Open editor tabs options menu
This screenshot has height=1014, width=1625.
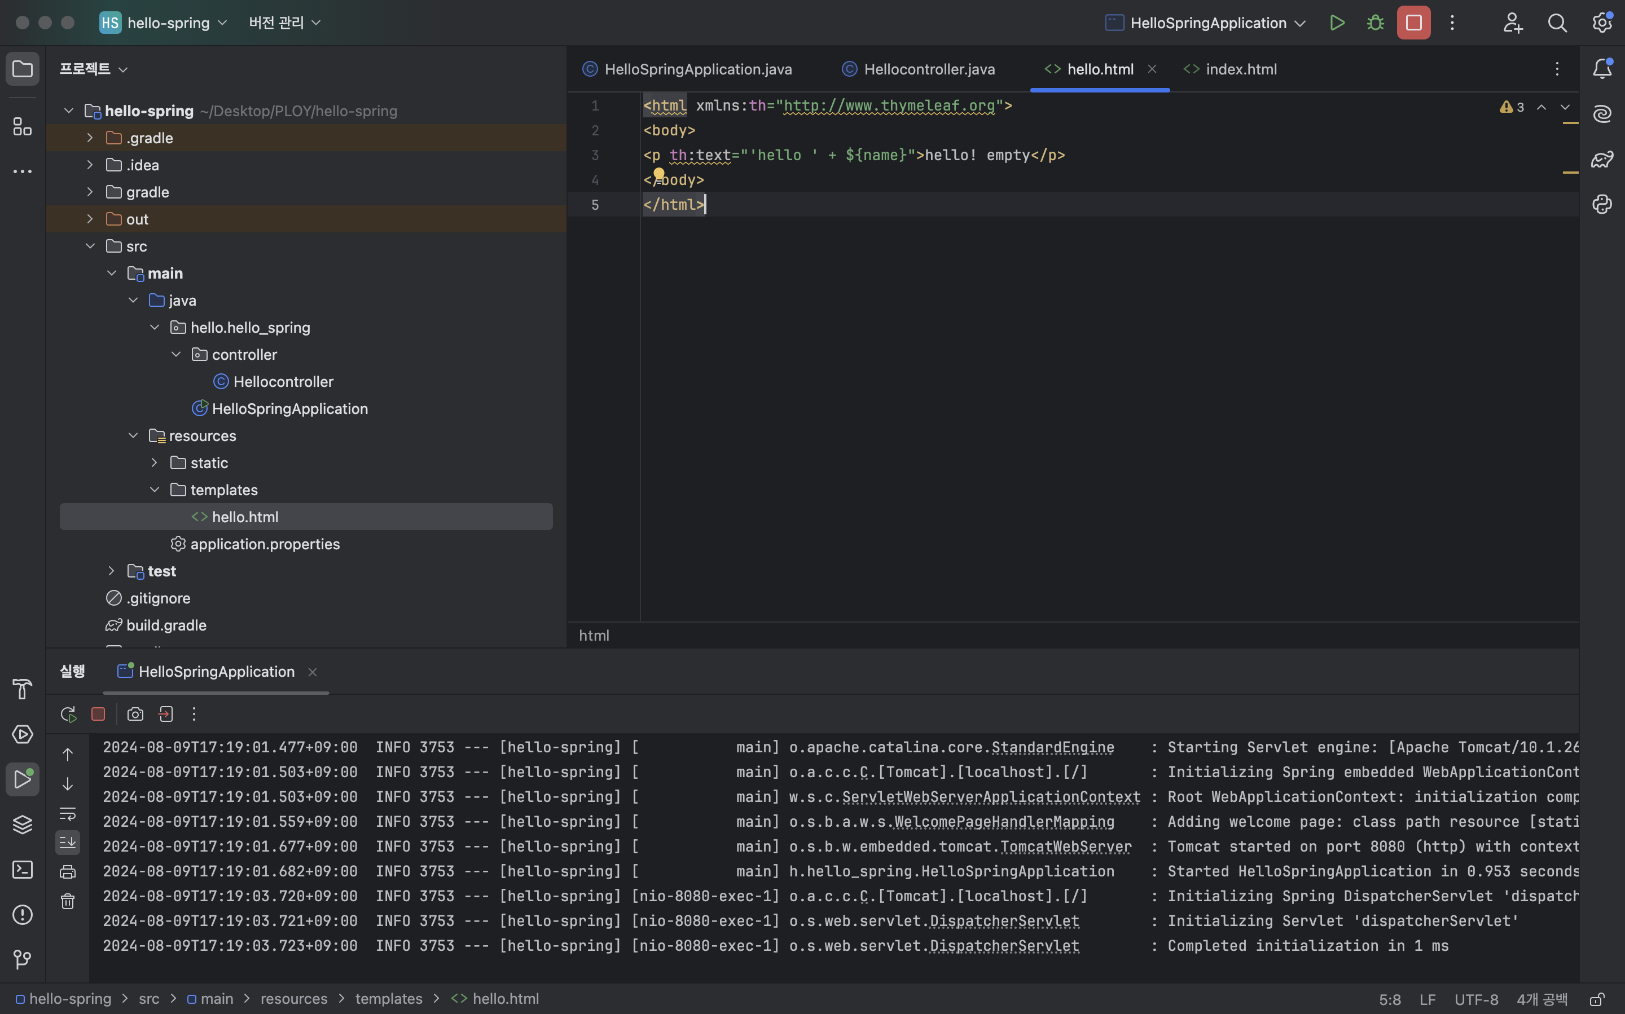point(1557,68)
